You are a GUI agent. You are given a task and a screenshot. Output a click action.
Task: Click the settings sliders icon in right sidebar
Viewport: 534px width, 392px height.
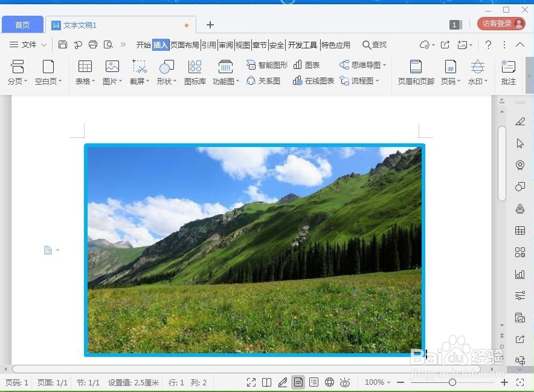[520, 295]
